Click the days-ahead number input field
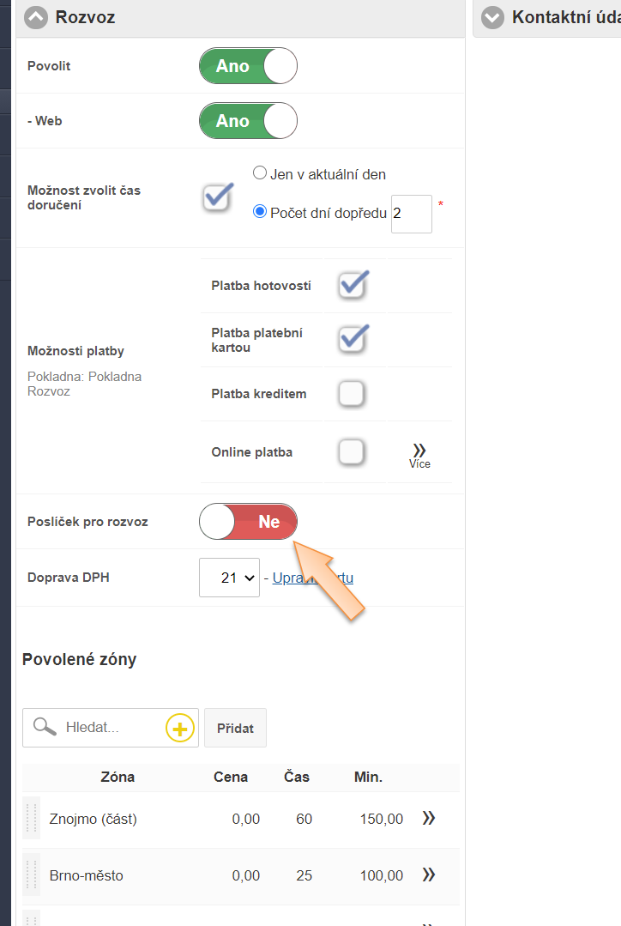The height and width of the screenshot is (926, 621). click(x=411, y=213)
